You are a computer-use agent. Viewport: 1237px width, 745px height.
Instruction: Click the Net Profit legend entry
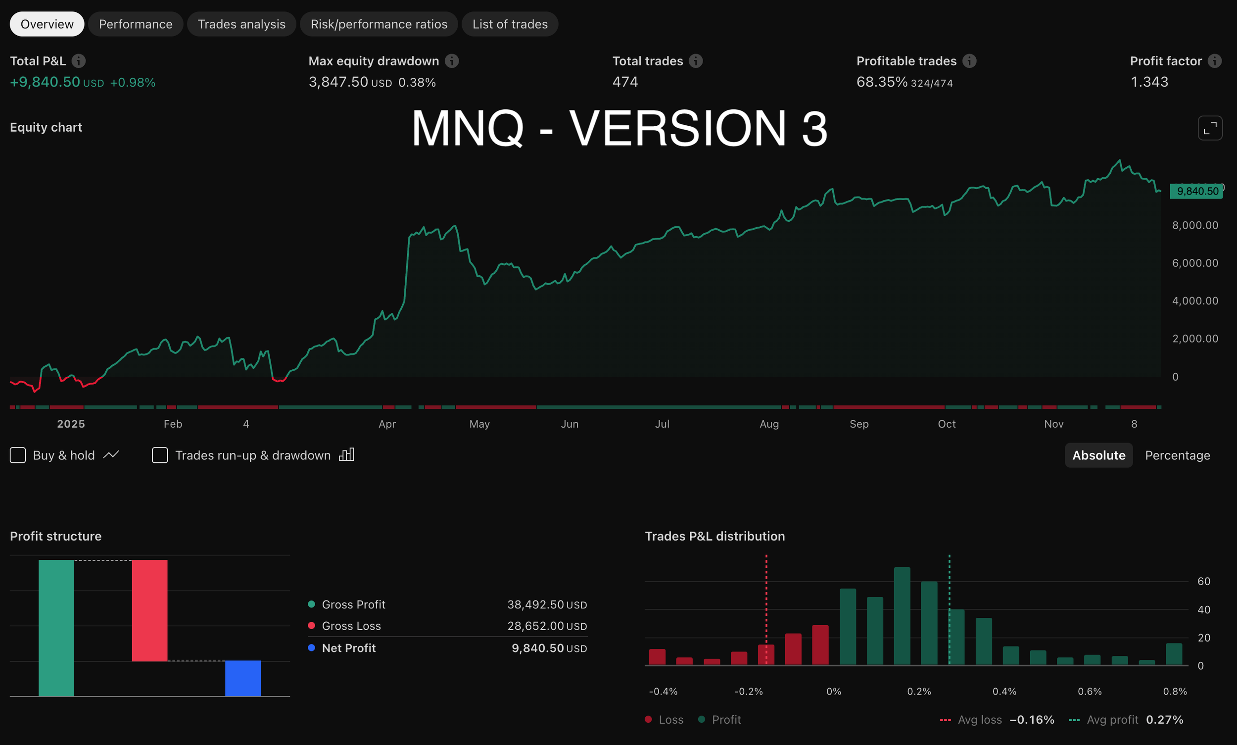[x=348, y=647]
